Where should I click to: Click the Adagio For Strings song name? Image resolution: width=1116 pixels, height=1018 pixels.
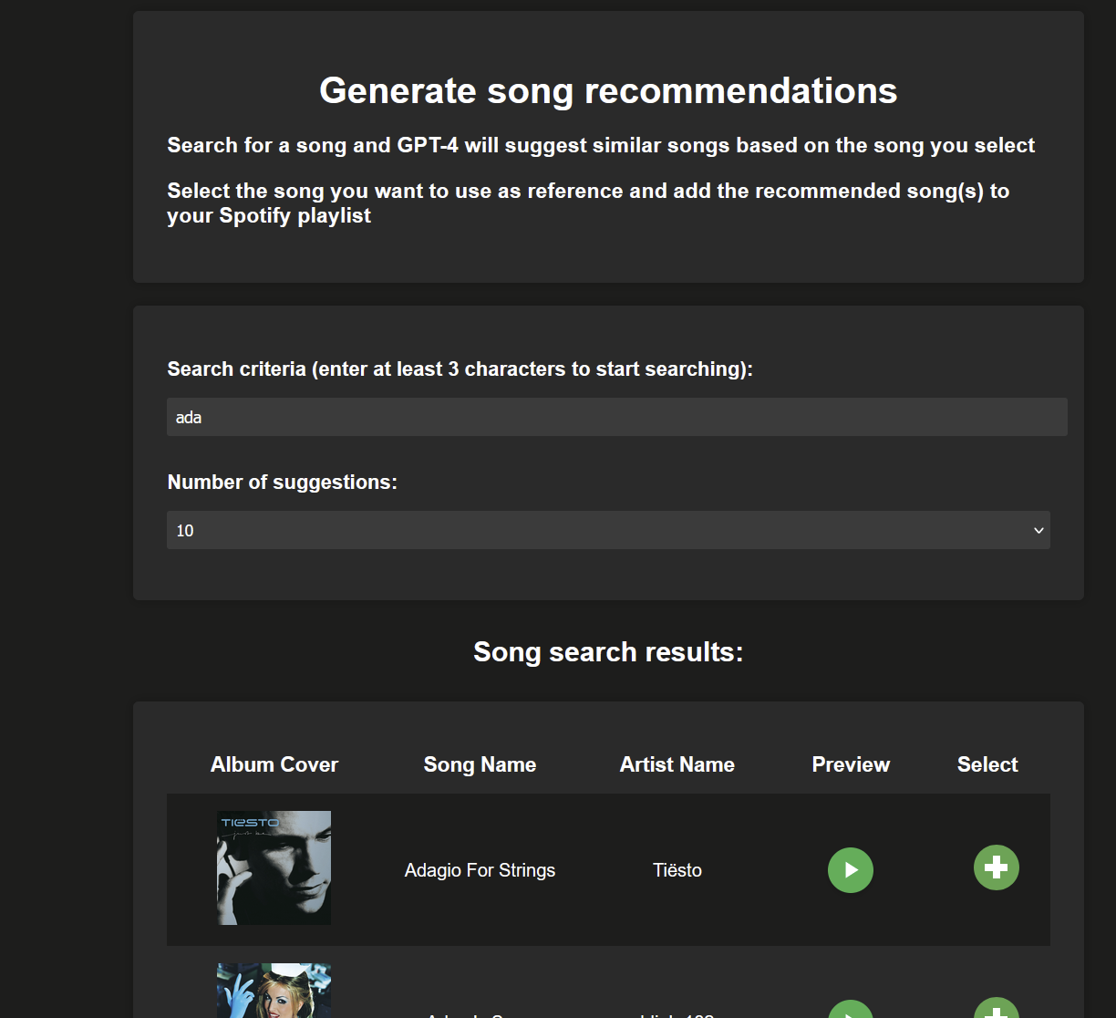(x=480, y=869)
